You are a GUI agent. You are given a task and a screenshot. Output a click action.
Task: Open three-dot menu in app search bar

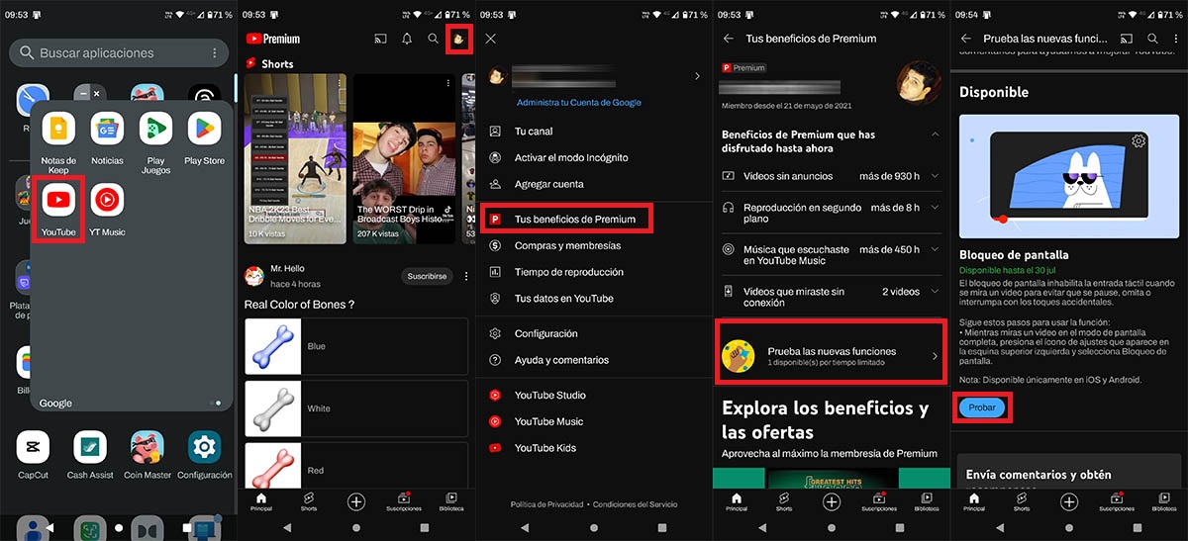(x=215, y=52)
